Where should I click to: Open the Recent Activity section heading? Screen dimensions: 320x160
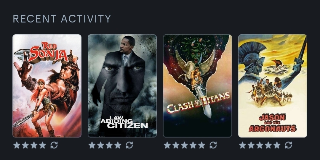click(x=62, y=19)
